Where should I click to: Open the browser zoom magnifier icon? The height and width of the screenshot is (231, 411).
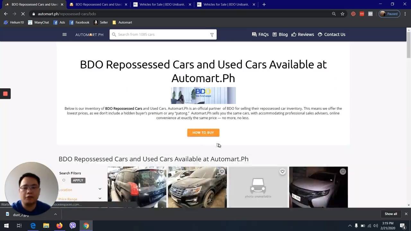pyautogui.click(x=334, y=14)
